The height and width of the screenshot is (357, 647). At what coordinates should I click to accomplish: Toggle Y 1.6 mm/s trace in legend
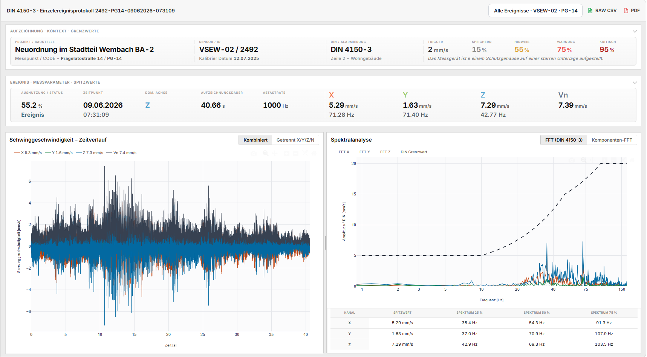point(59,153)
